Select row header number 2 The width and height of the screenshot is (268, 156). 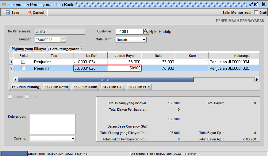tap(11, 68)
